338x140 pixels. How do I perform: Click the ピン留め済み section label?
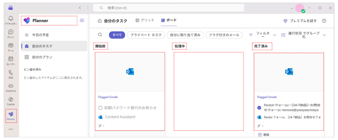[x=33, y=70]
